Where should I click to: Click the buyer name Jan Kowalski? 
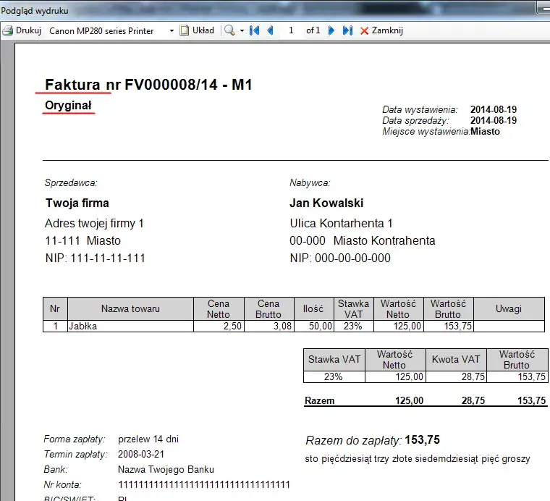326,203
